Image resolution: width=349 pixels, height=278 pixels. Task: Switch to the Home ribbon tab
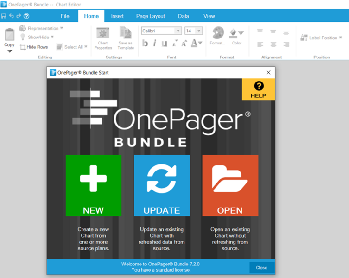click(x=91, y=16)
